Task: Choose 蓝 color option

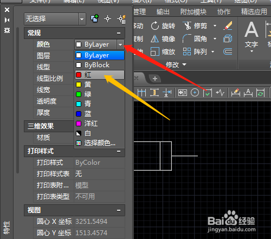Action: (x=100, y=114)
